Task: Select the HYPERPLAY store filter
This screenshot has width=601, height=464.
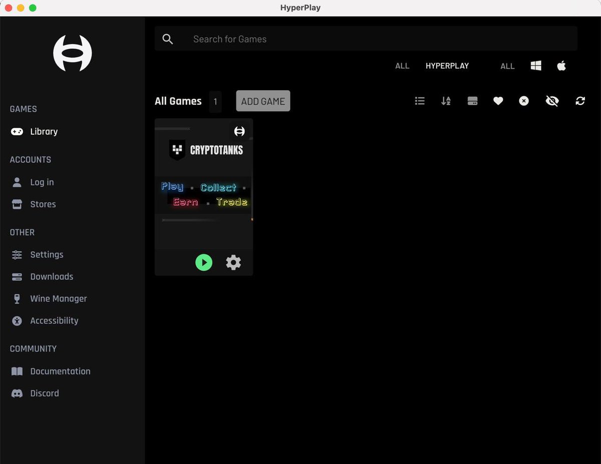Action: coord(447,66)
